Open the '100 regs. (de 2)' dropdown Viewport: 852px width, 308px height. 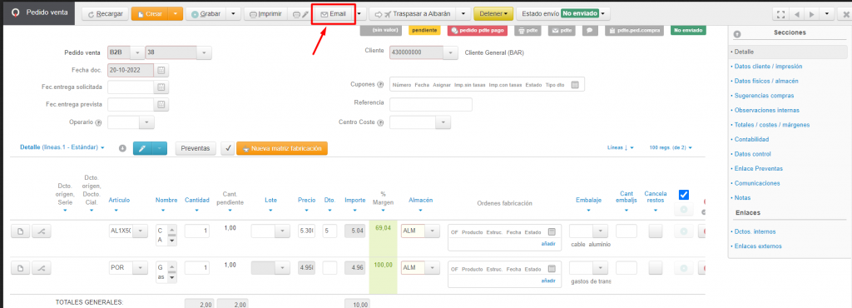click(x=671, y=147)
